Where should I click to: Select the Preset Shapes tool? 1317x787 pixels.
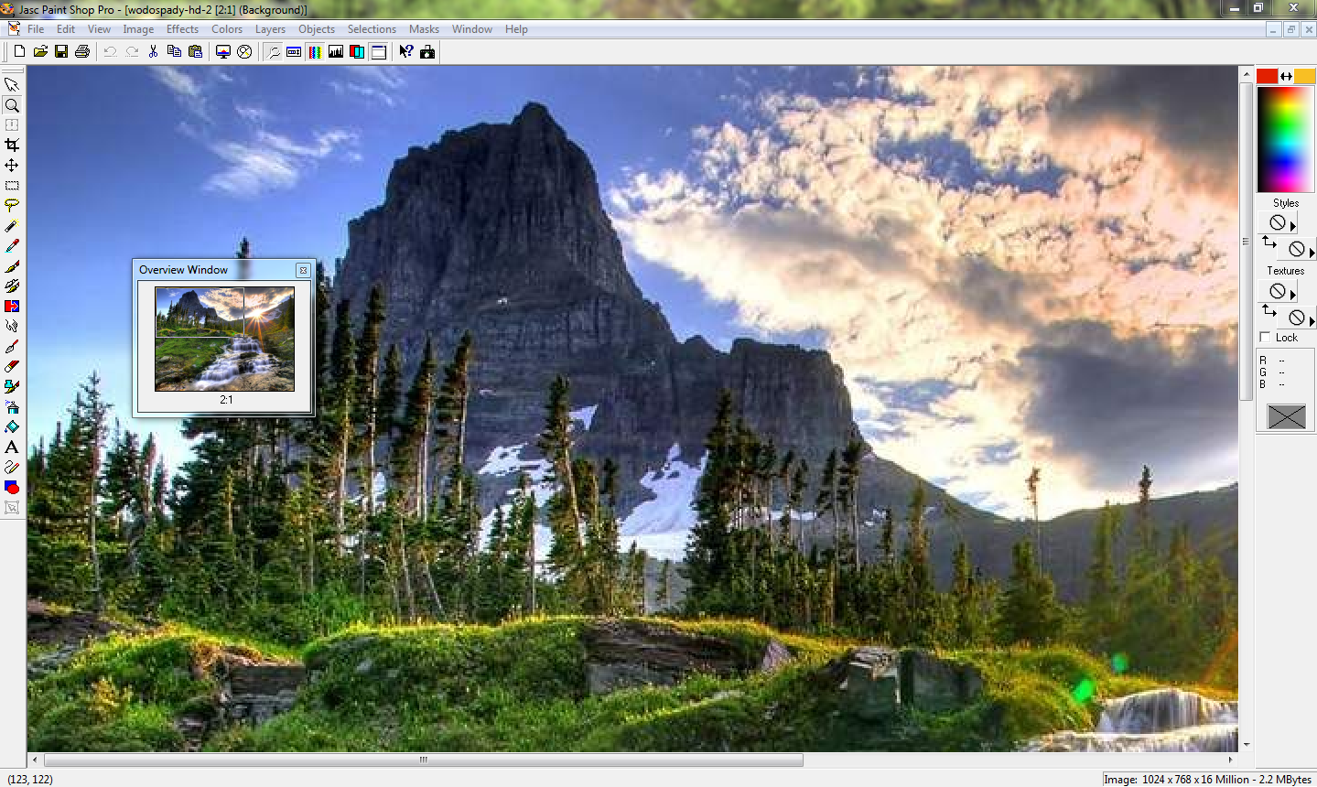(12, 487)
